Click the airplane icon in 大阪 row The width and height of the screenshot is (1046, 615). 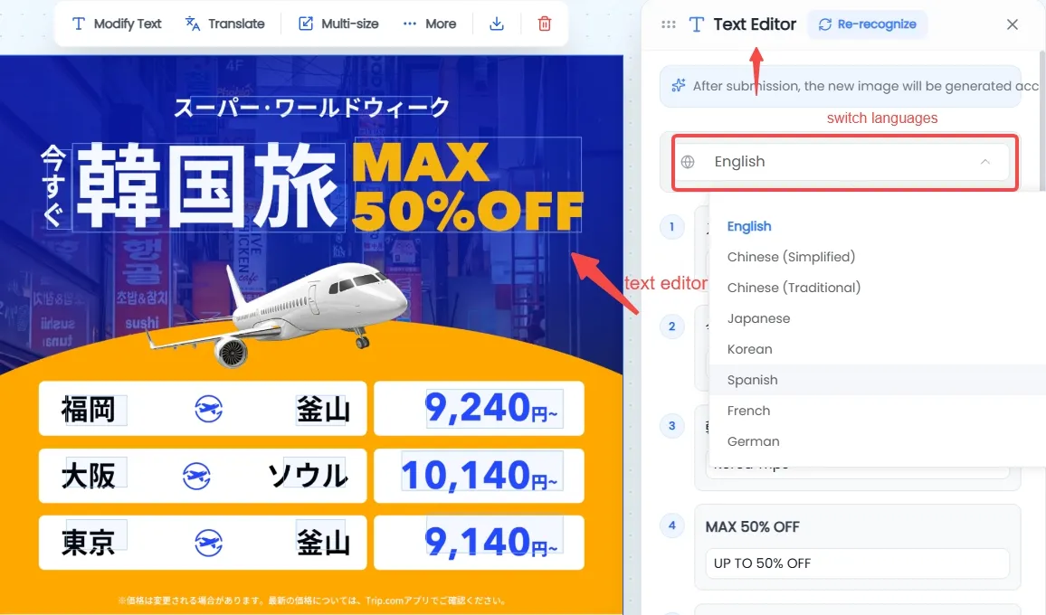point(196,476)
